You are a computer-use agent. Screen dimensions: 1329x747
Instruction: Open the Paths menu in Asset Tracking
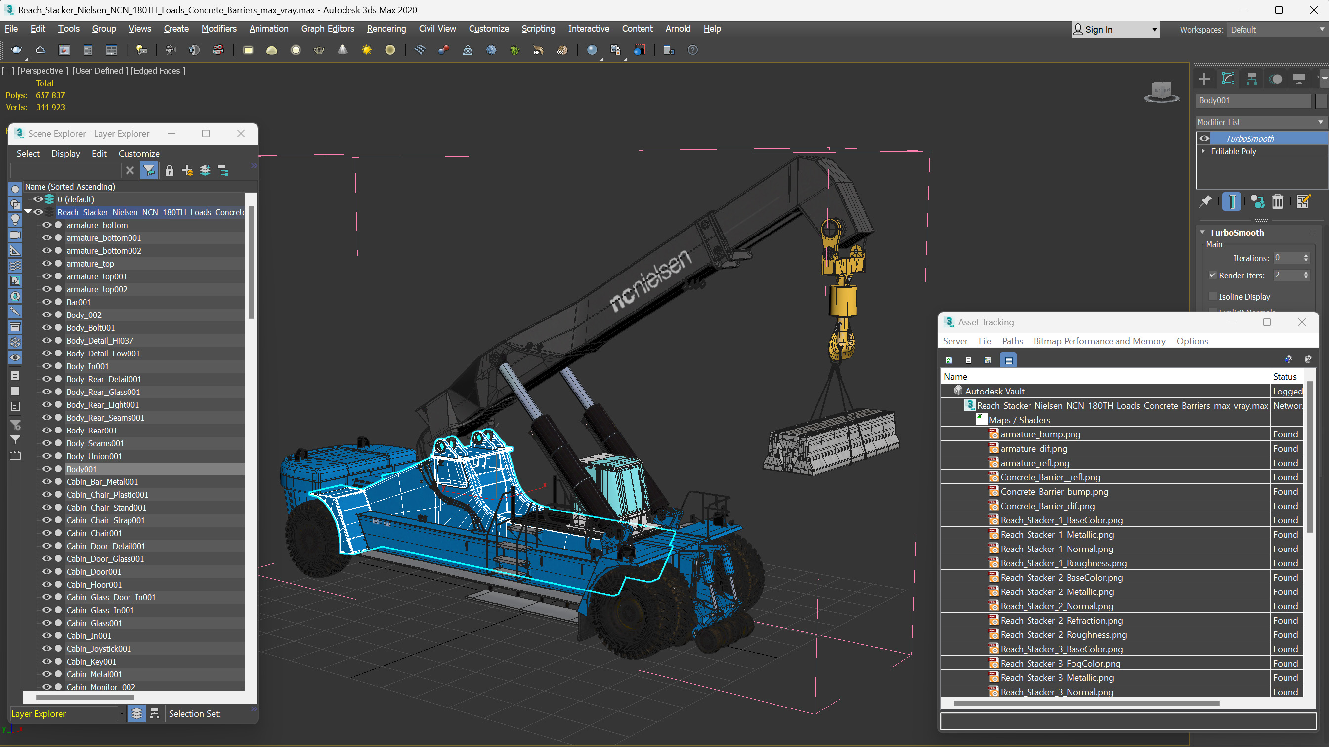(x=1012, y=341)
